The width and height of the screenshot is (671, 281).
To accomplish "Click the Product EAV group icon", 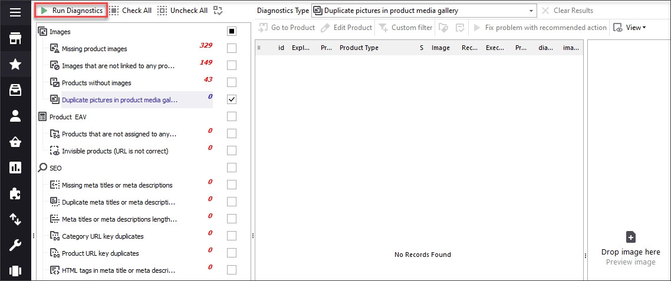I will [x=42, y=116].
